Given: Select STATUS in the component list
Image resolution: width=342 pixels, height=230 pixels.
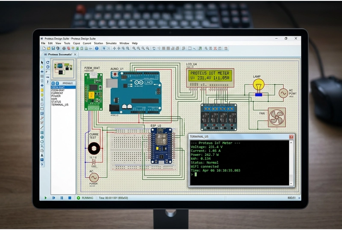Looking at the screenshot, I should pyautogui.click(x=56, y=102).
